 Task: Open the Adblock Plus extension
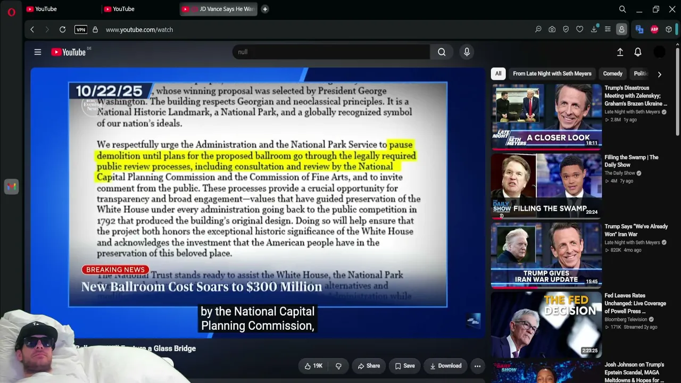(x=654, y=30)
